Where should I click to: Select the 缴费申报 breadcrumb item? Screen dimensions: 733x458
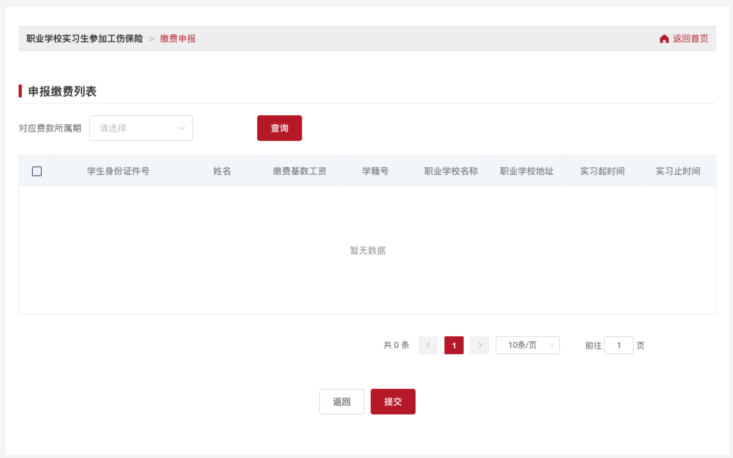click(178, 38)
